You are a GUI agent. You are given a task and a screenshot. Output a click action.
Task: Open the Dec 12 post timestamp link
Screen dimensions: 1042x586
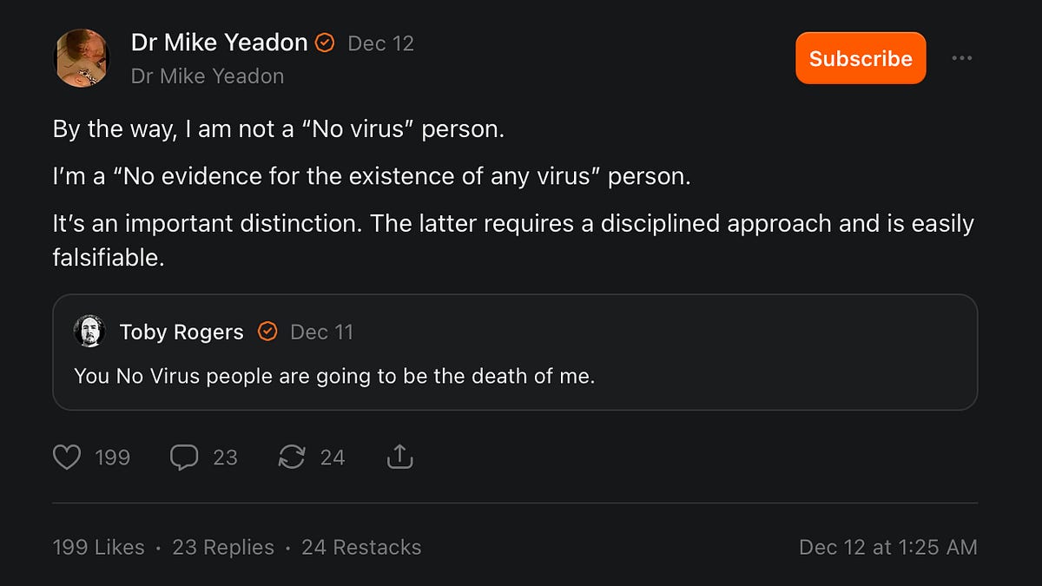pyautogui.click(x=380, y=42)
